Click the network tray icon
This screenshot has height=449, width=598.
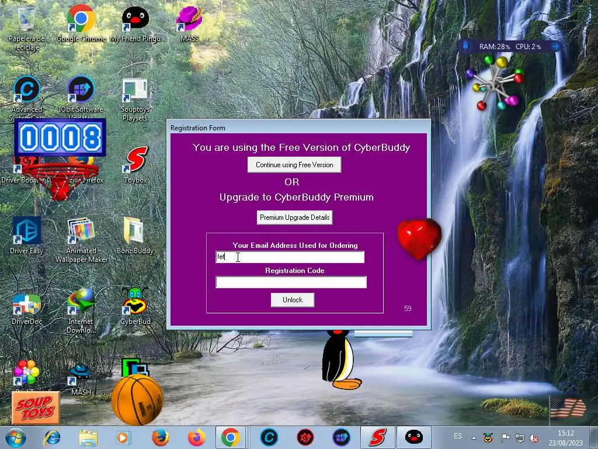tap(519, 437)
